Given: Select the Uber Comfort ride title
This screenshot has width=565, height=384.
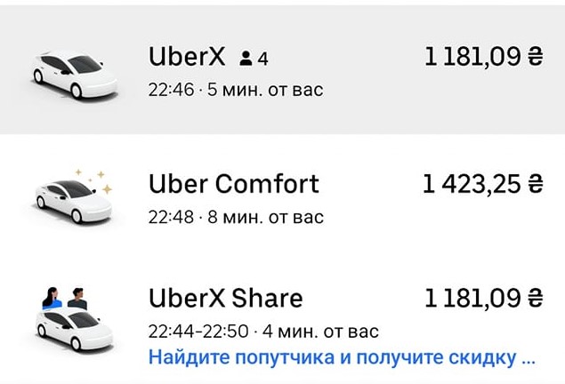Looking at the screenshot, I should click(x=233, y=184).
